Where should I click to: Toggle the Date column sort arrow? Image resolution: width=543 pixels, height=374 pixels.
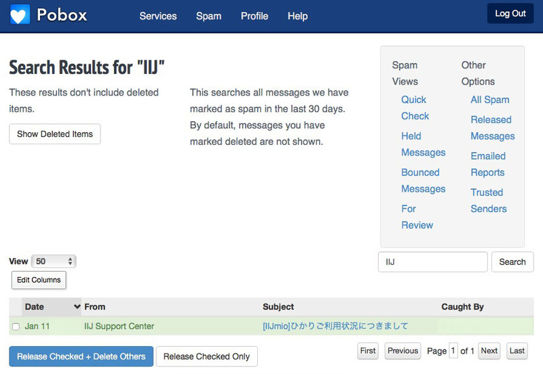pyautogui.click(x=77, y=307)
